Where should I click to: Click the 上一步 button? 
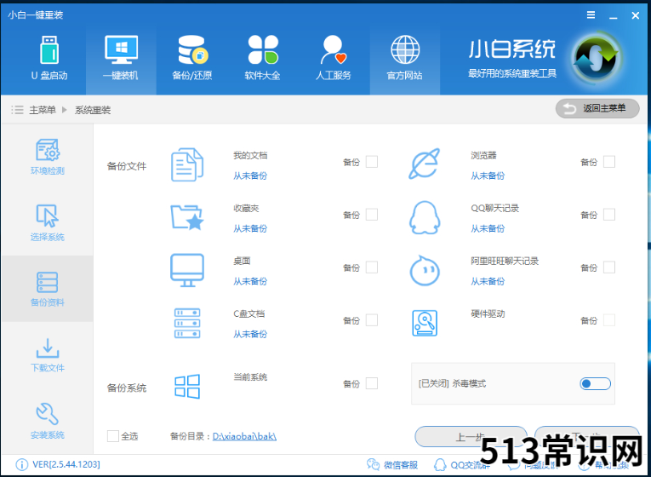[x=471, y=436]
